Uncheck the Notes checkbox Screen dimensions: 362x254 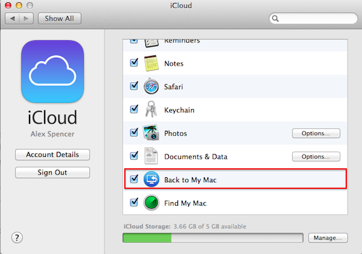click(134, 63)
